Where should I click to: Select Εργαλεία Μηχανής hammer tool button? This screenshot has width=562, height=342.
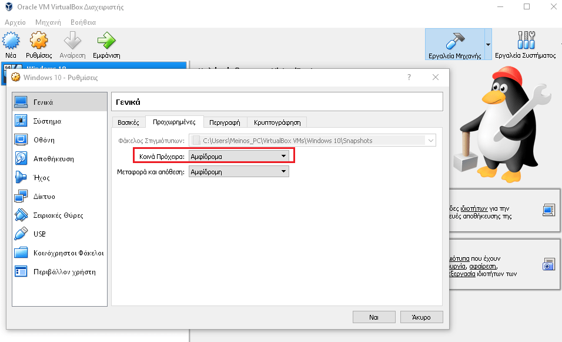click(x=455, y=44)
